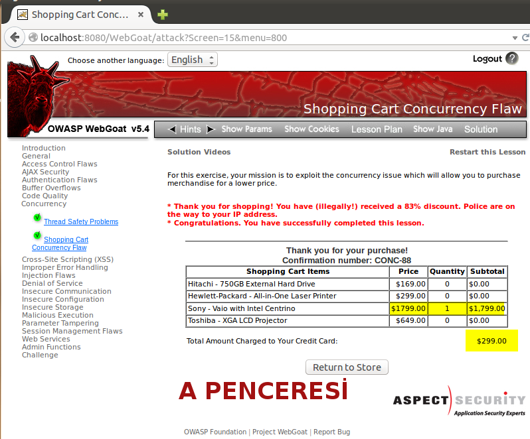This screenshot has height=439, width=530.
Task: Click the Logout link
Action: (487, 59)
